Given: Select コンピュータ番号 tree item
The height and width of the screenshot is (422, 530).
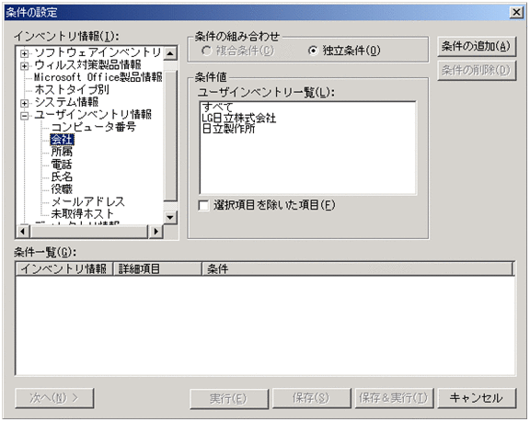Looking at the screenshot, I should pyautogui.click(x=94, y=127).
